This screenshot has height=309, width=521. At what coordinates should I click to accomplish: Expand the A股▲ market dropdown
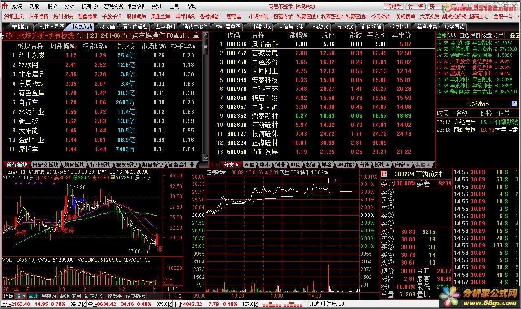249,165
